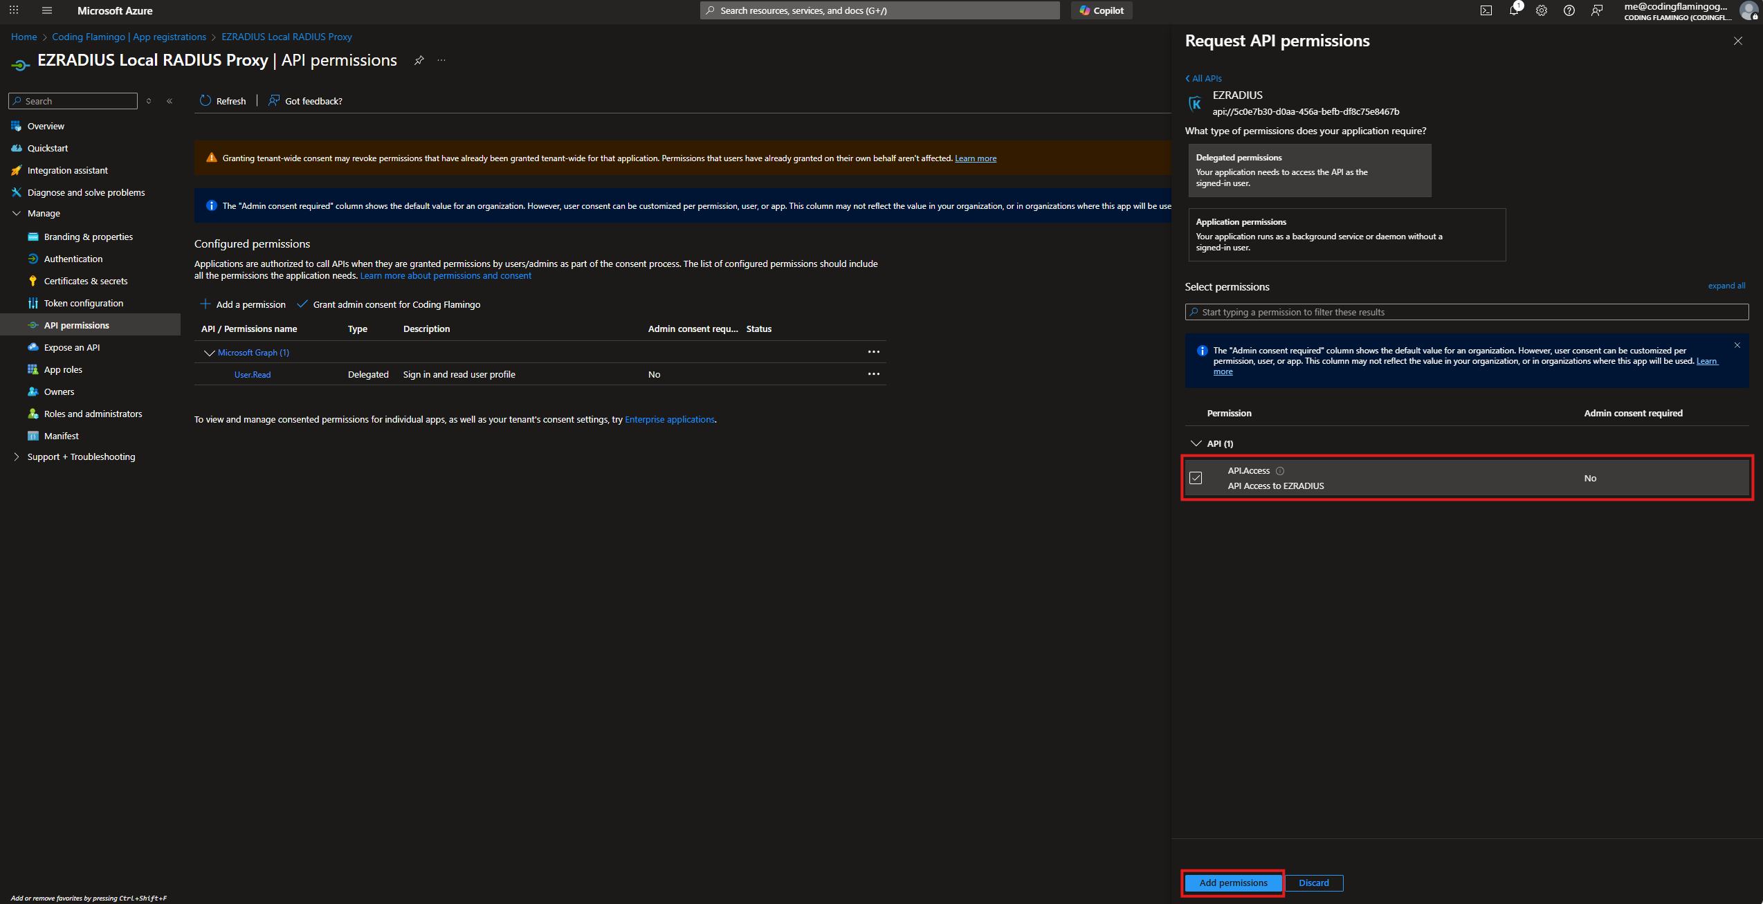Click the Admin consent required column header
This screenshot has height=904, width=1763.
click(x=1633, y=413)
